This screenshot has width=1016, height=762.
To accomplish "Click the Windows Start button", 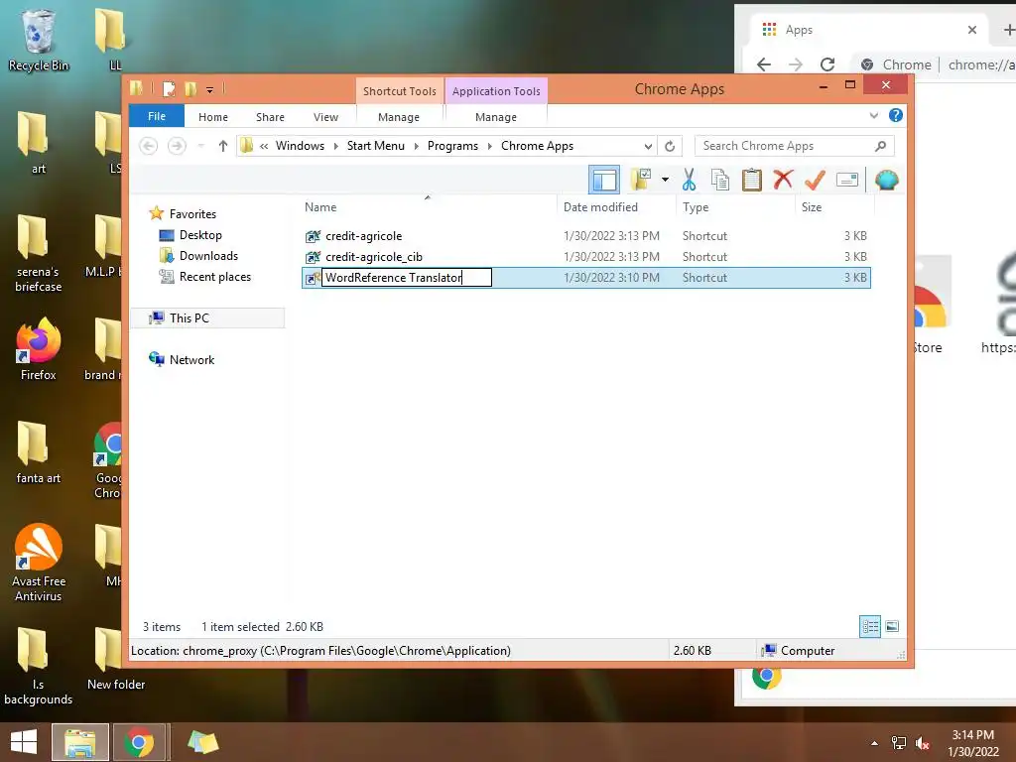I will point(24,742).
